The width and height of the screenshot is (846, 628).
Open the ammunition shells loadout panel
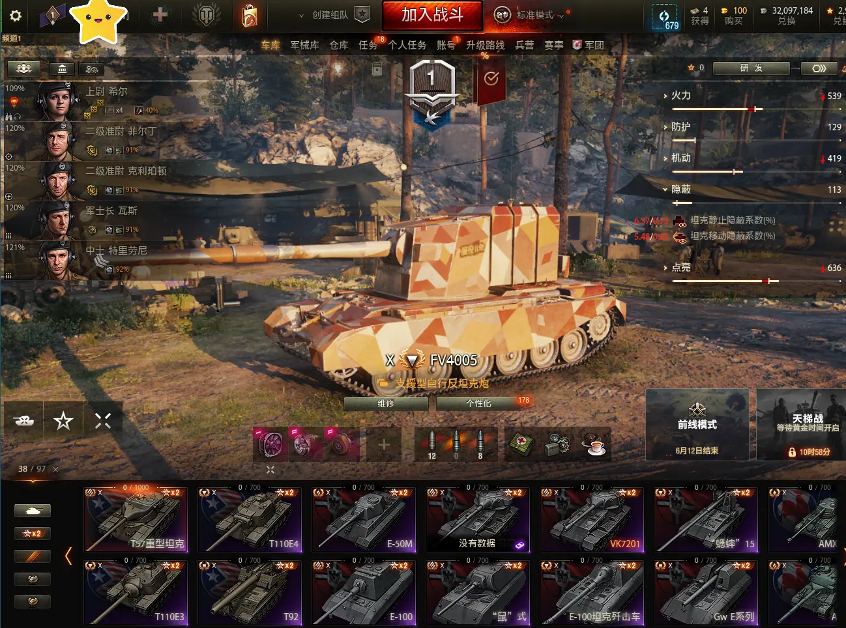pyautogui.click(x=456, y=444)
